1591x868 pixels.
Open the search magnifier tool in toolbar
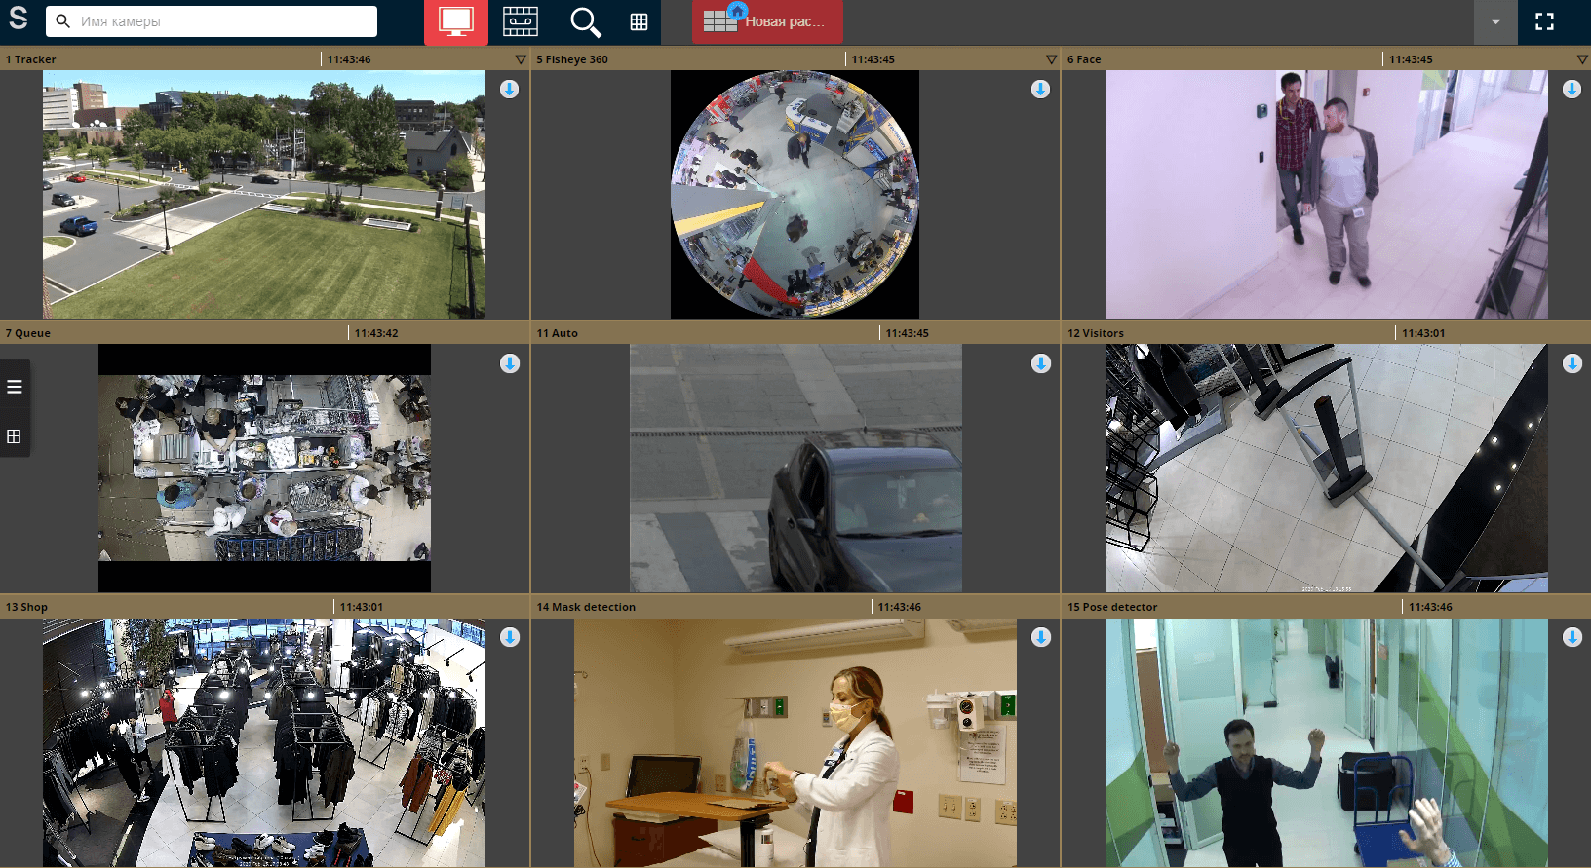click(585, 21)
